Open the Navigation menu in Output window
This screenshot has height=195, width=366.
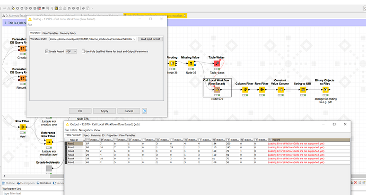coord(85,130)
